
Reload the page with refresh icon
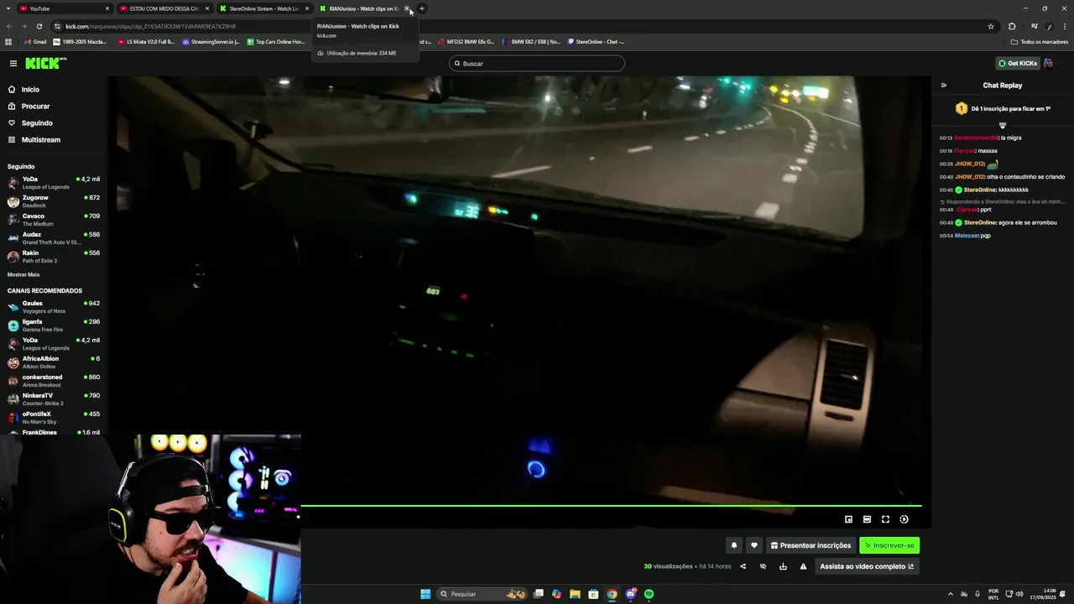(39, 26)
